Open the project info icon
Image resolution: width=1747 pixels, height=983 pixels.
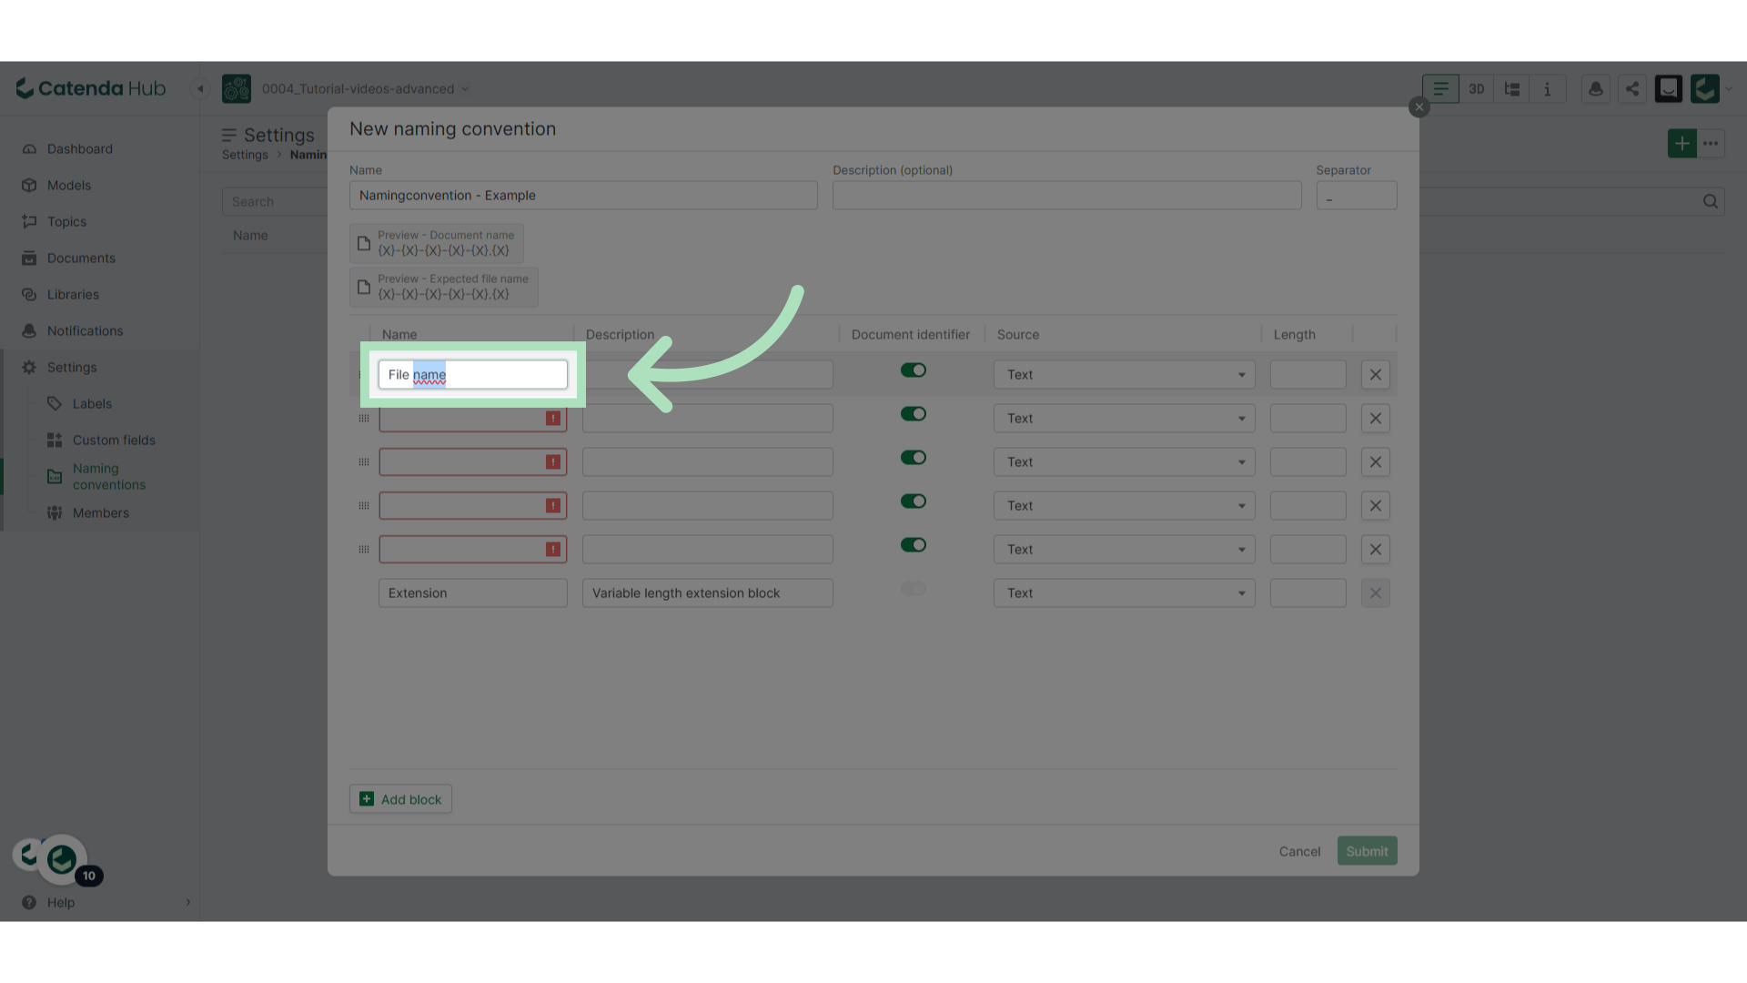click(x=1548, y=88)
